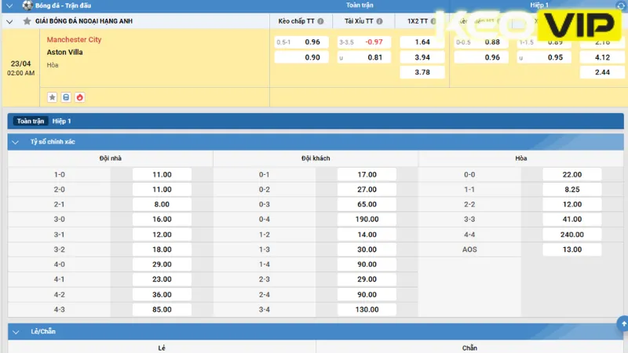
Task: Click the star icon beside GIẢI BÓNG ĐÁ NGOẠI HẠNG ANH
Action: [x=26, y=21]
